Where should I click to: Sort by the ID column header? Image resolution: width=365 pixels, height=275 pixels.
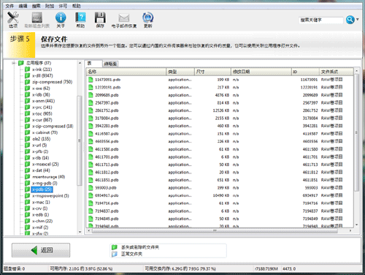[x=305, y=72]
